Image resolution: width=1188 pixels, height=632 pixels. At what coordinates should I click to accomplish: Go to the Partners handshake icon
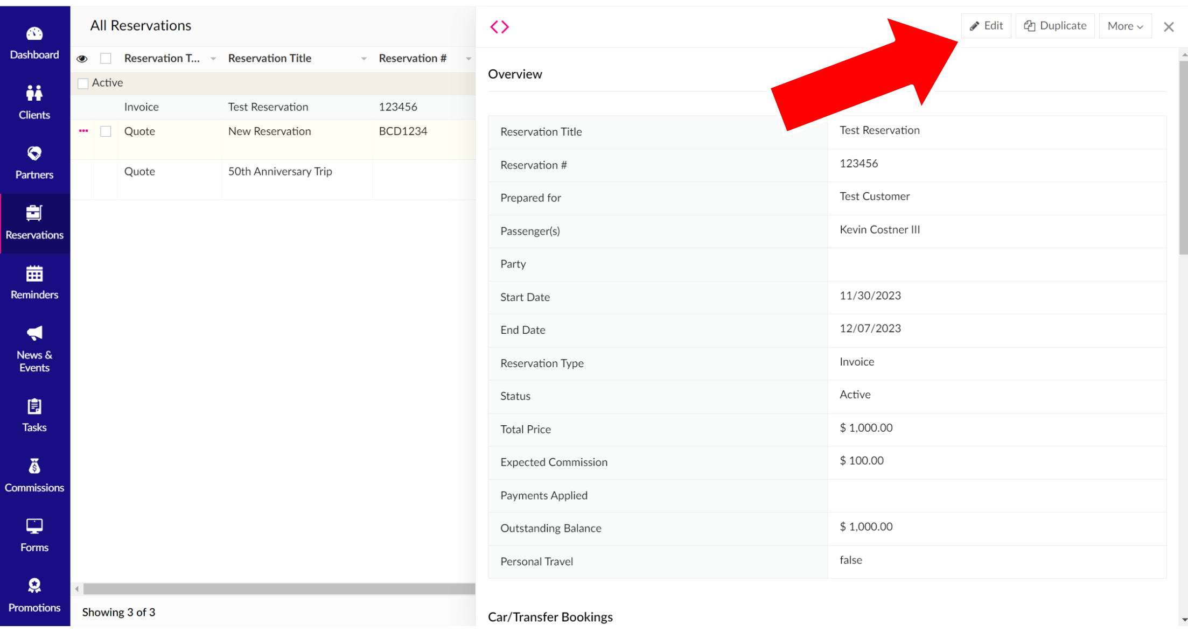[x=34, y=154]
